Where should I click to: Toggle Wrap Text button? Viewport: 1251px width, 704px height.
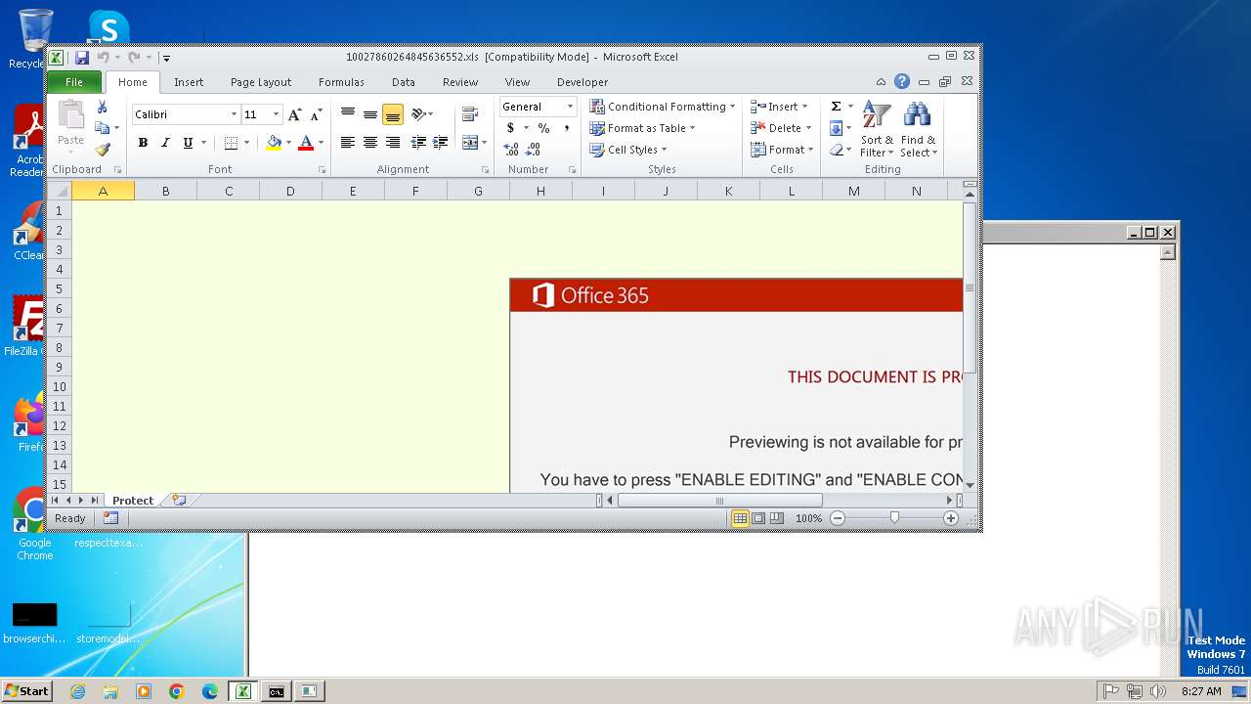point(470,114)
